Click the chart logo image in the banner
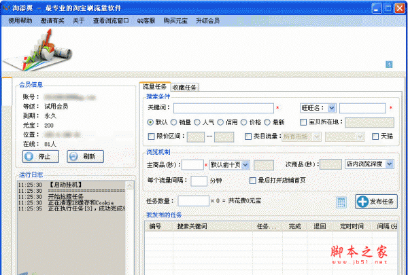This screenshot has width=408, height=275. (39, 50)
